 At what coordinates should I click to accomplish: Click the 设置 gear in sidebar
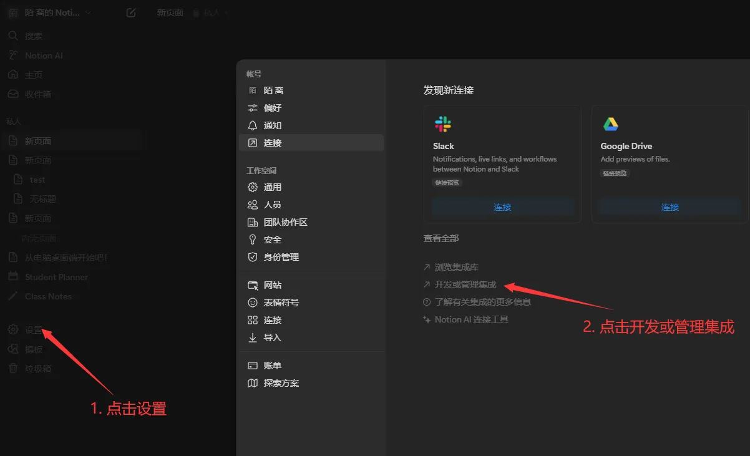(13, 330)
